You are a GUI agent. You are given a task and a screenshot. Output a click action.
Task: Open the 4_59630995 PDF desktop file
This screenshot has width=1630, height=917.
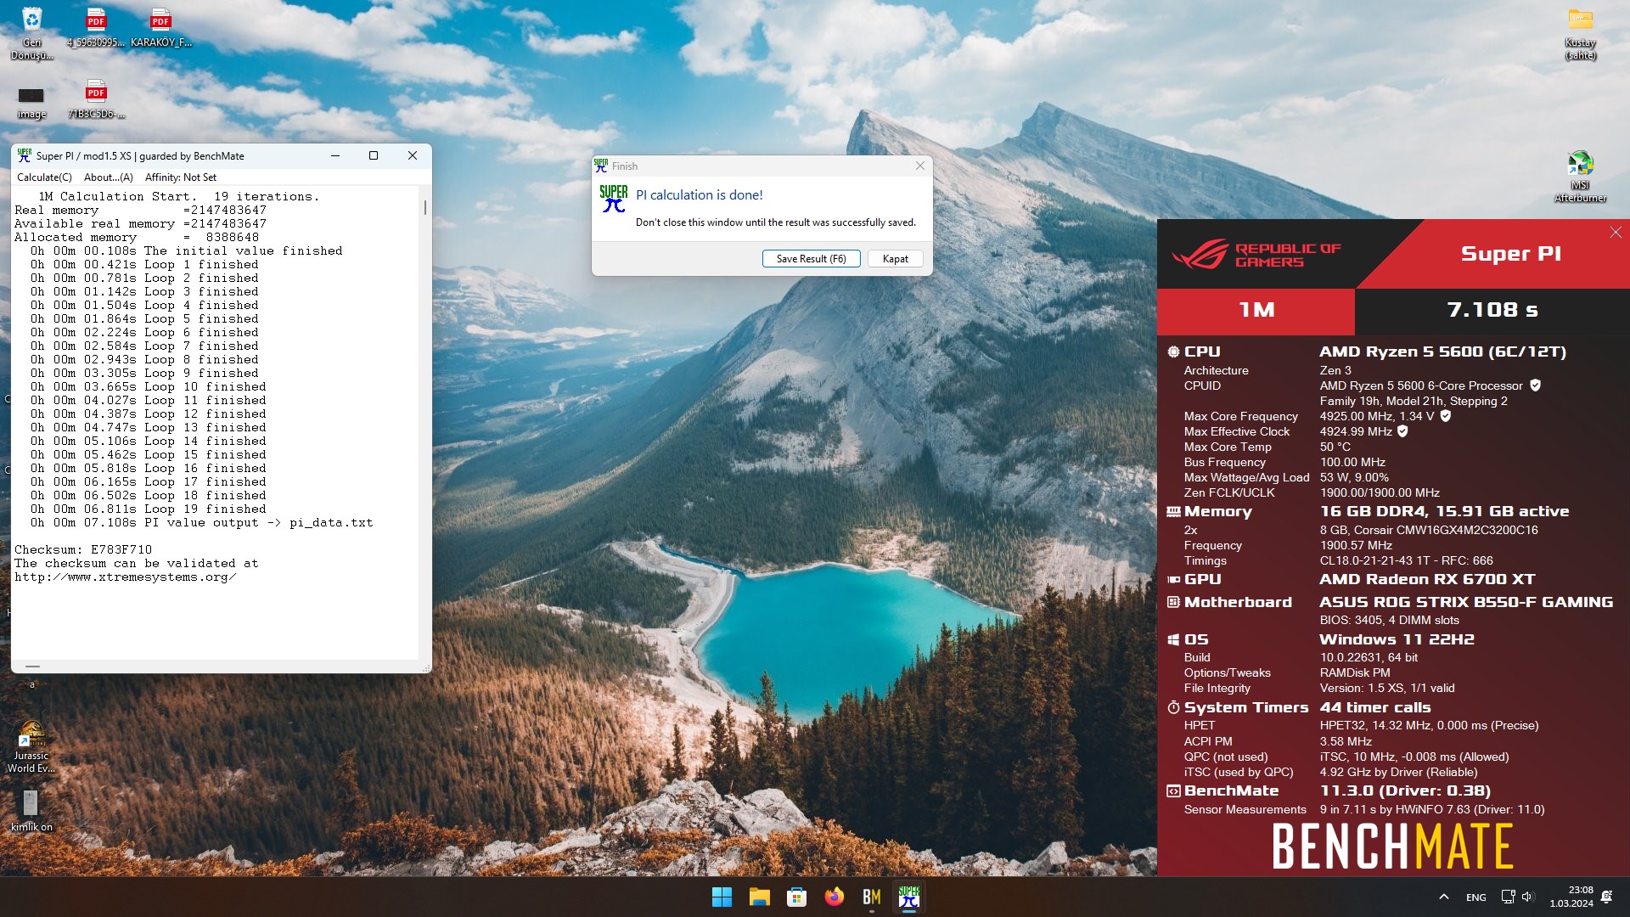96,27
